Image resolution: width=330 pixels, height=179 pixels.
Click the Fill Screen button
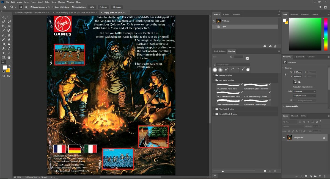pyautogui.click(x=117, y=7)
